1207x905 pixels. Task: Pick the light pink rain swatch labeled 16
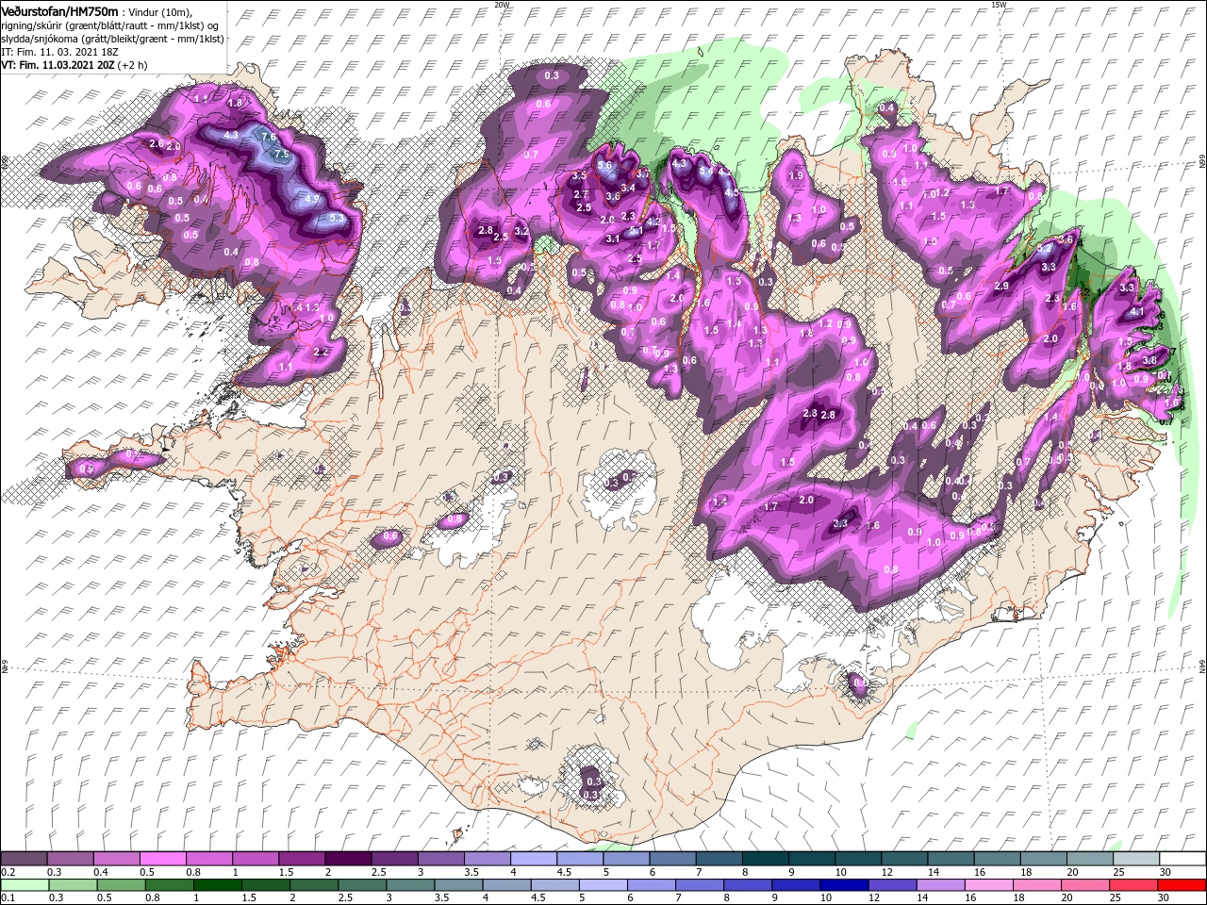988,884
